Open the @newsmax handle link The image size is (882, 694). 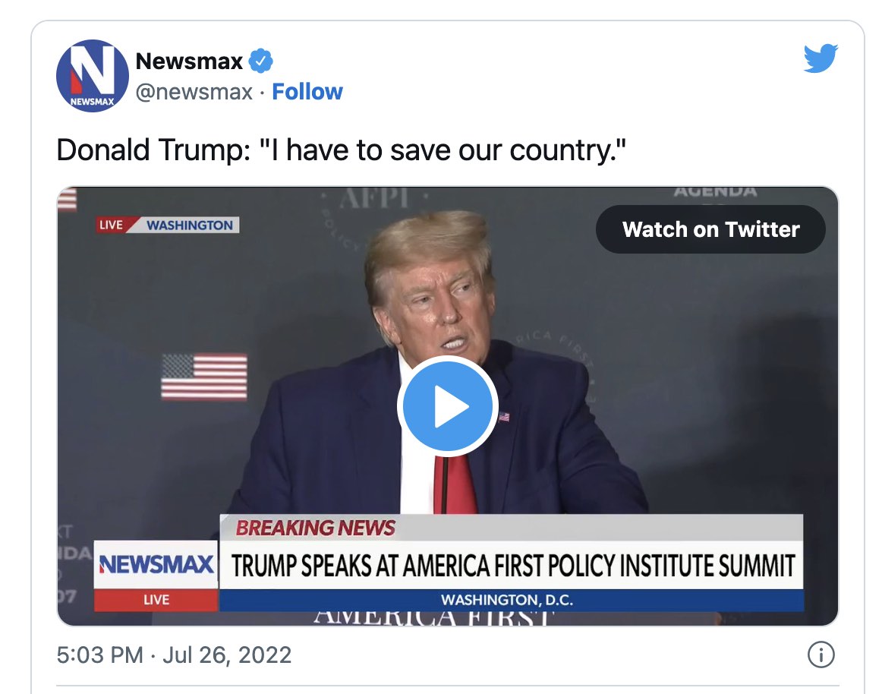coord(194,92)
